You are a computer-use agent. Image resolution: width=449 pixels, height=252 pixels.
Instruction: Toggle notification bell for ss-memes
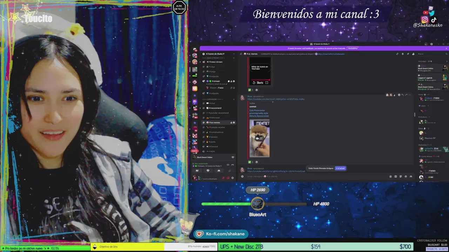(403, 54)
